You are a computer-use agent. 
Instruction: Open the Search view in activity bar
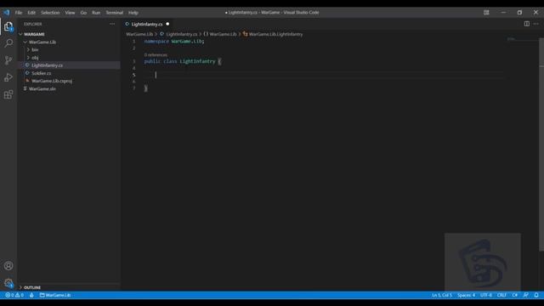8,43
